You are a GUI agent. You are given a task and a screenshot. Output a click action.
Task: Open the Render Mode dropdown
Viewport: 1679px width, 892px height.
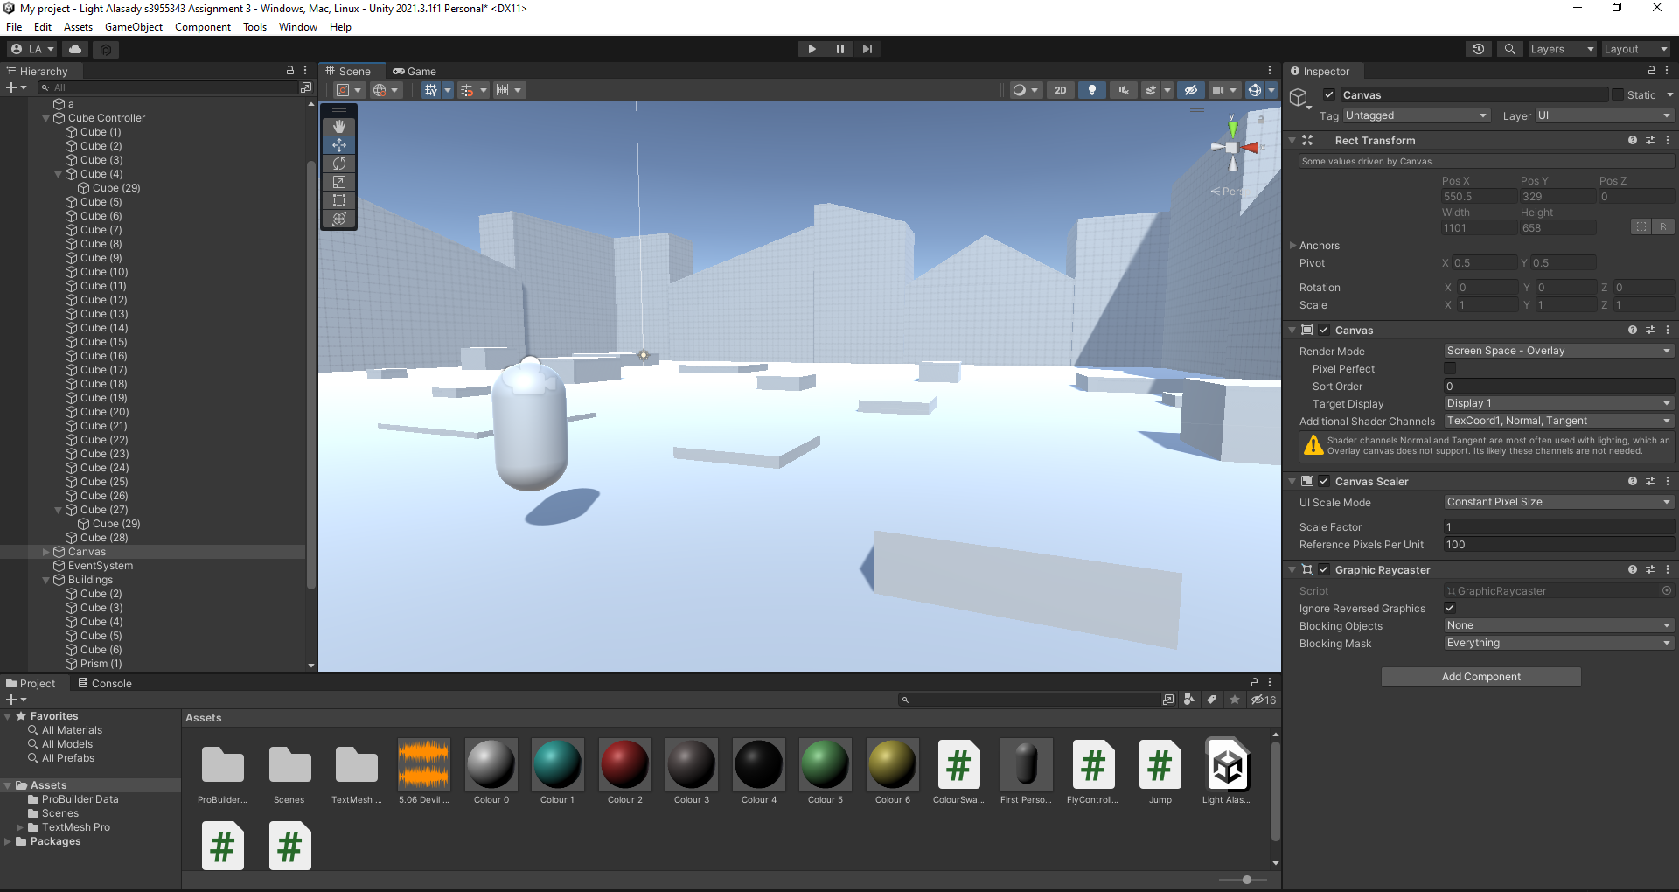tap(1557, 351)
